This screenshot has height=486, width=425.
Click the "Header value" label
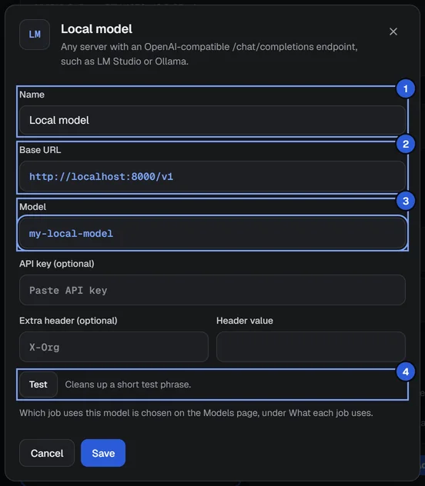point(245,321)
